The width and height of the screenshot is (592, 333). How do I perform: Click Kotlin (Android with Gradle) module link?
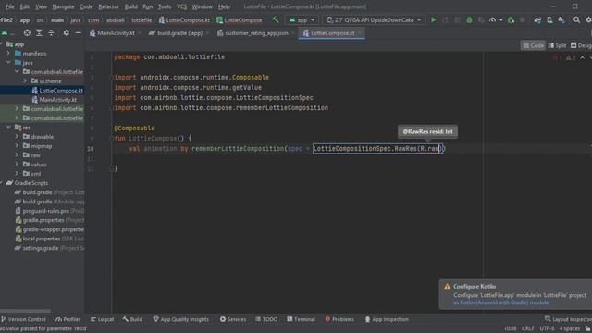point(501,302)
